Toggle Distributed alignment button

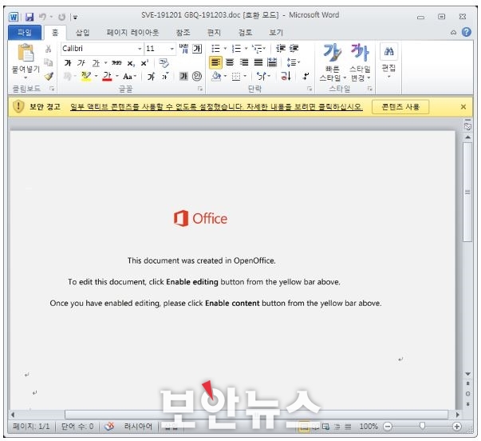pos(272,62)
